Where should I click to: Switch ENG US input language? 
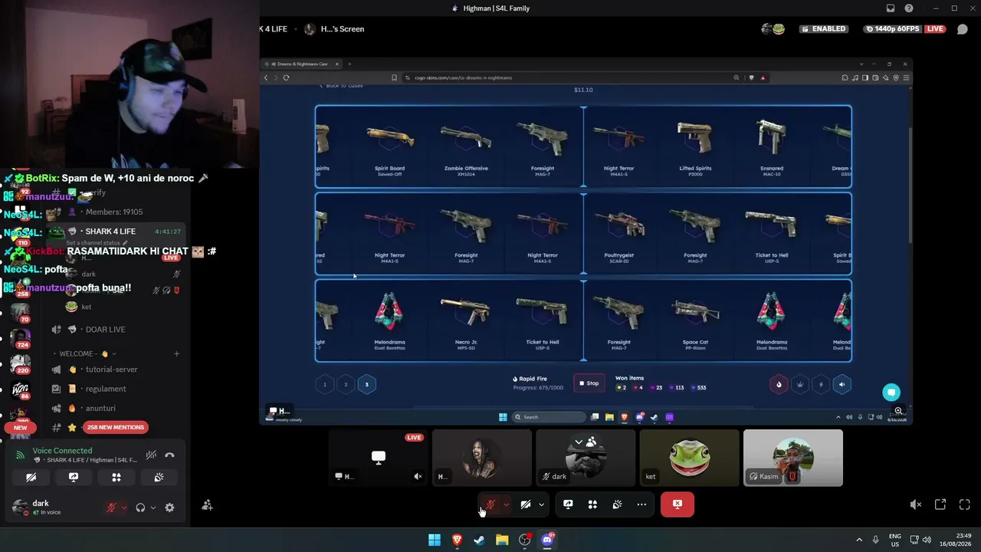(894, 540)
